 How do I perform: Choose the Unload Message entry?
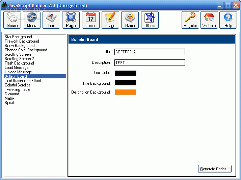tap(35, 72)
